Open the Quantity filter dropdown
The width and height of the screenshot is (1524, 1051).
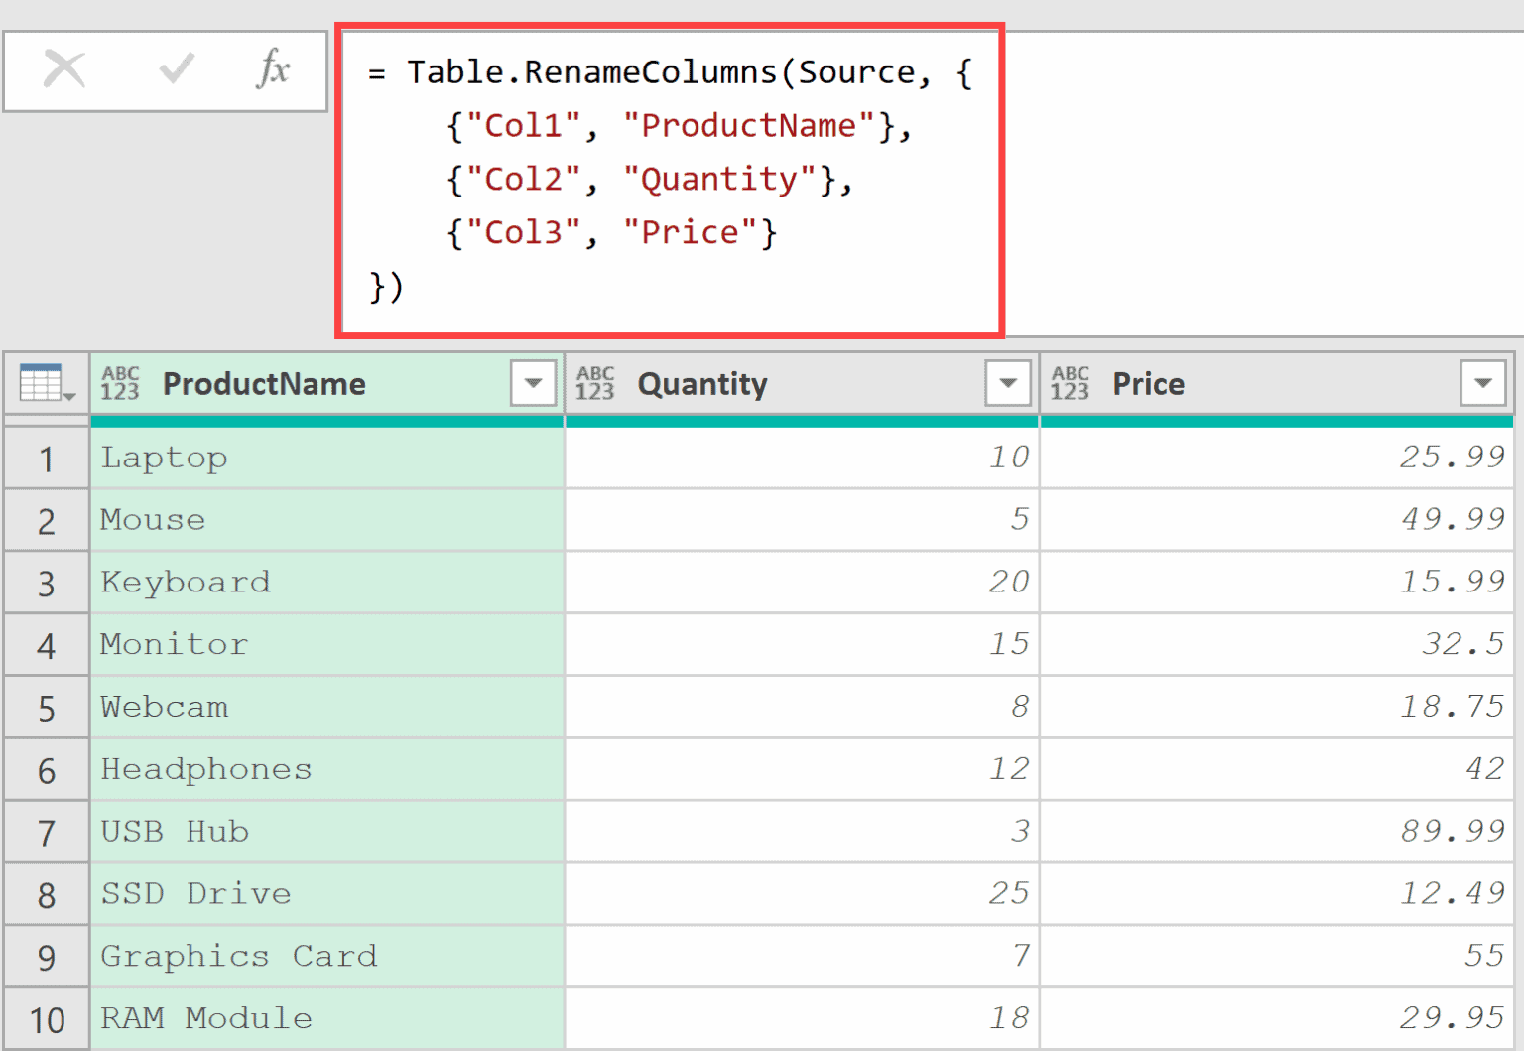pyautogui.click(x=1008, y=383)
